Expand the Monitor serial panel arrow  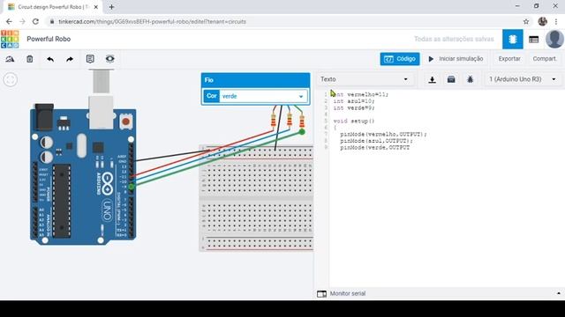559,293
